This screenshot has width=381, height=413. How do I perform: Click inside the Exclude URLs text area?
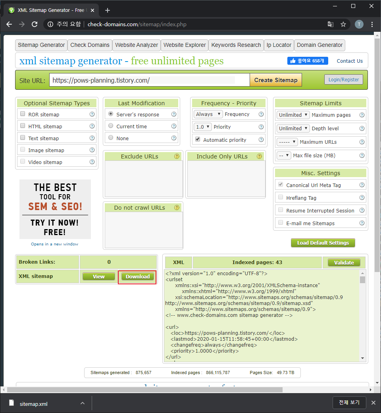pos(144,179)
